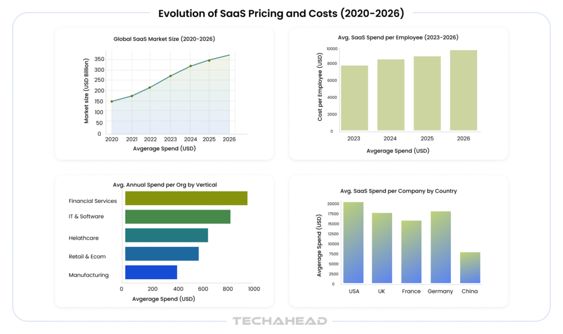Click the TechAhead logo at the bottom

[x=280, y=321]
